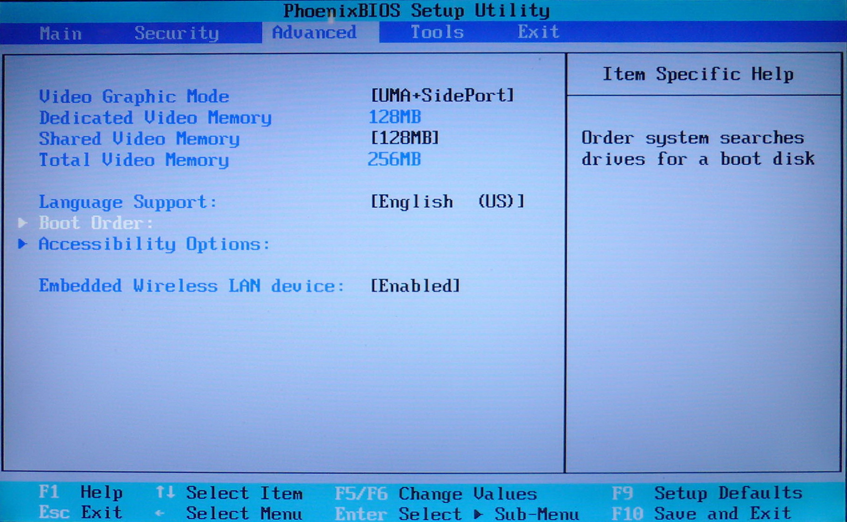The height and width of the screenshot is (522, 847).
Task: Switch to the Main tab
Action: pyautogui.click(x=61, y=33)
